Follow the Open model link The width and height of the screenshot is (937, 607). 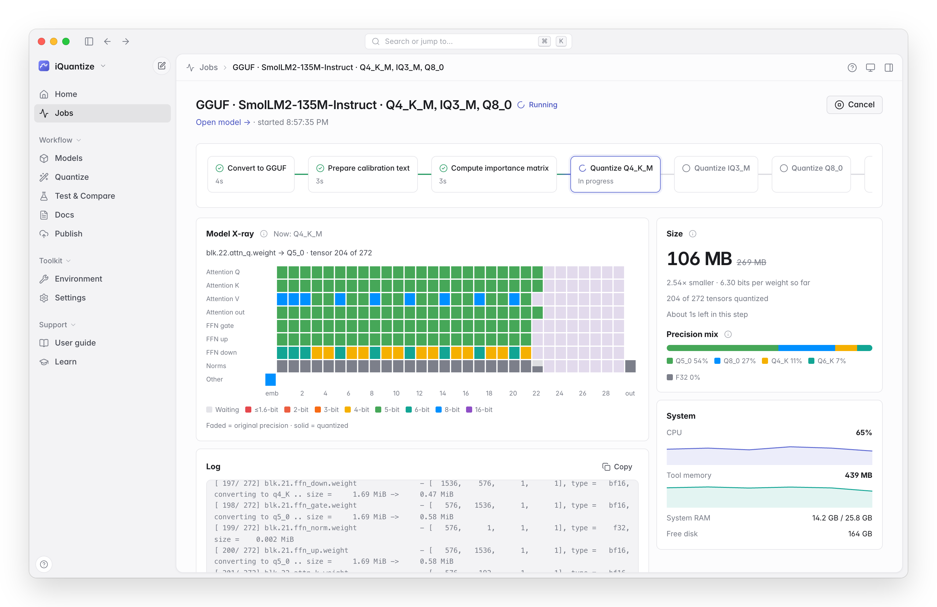223,122
